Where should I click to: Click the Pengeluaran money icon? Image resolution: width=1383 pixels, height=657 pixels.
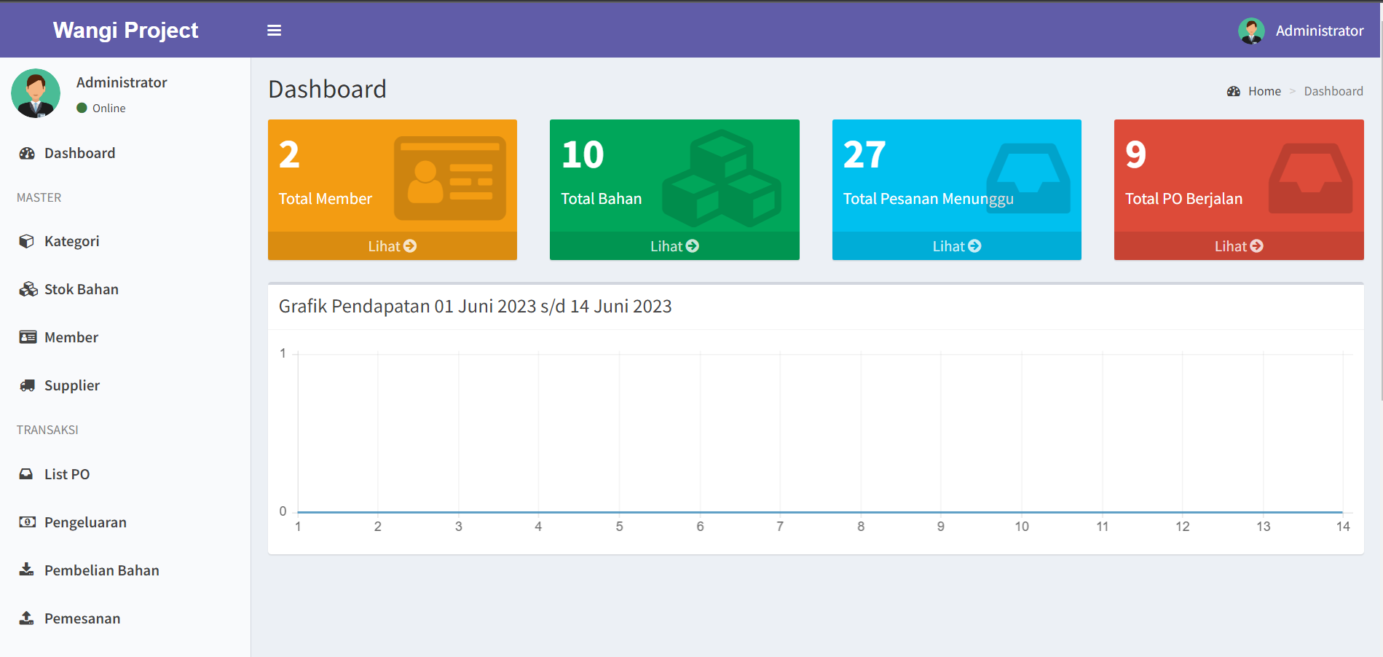point(27,522)
